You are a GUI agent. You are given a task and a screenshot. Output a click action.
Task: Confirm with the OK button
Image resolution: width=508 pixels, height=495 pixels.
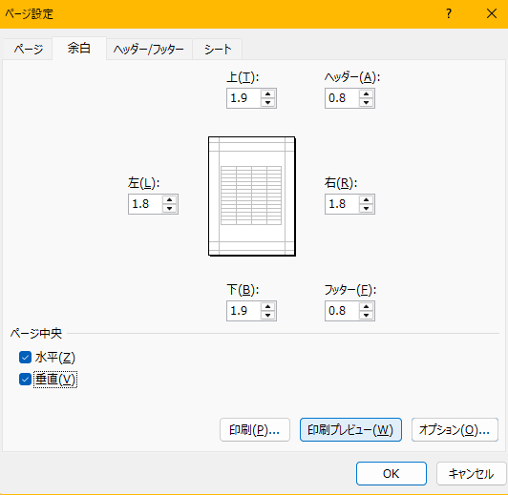[392, 474]
